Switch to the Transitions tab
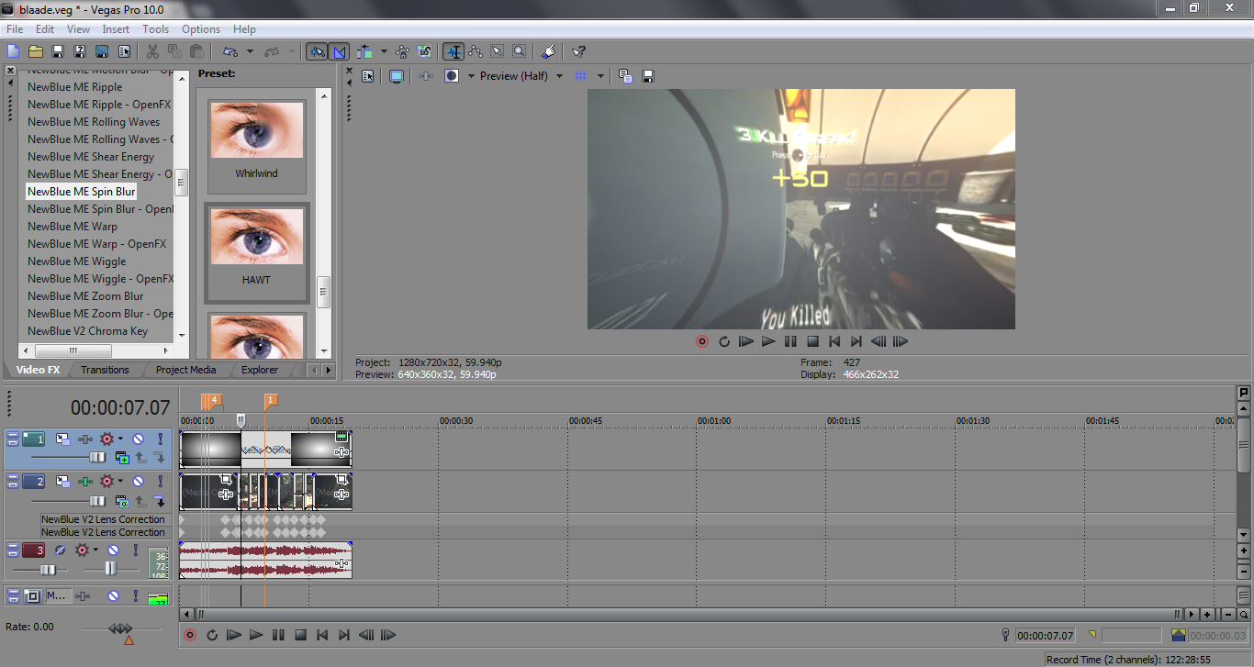Viewport: 1254px width, 667px height. tap(105, 370)
